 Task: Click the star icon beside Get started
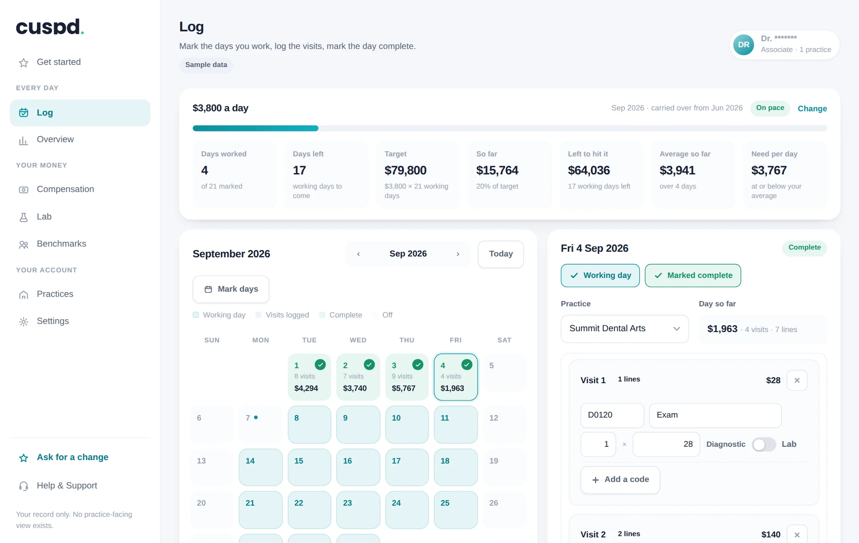(x=24, y=63)
